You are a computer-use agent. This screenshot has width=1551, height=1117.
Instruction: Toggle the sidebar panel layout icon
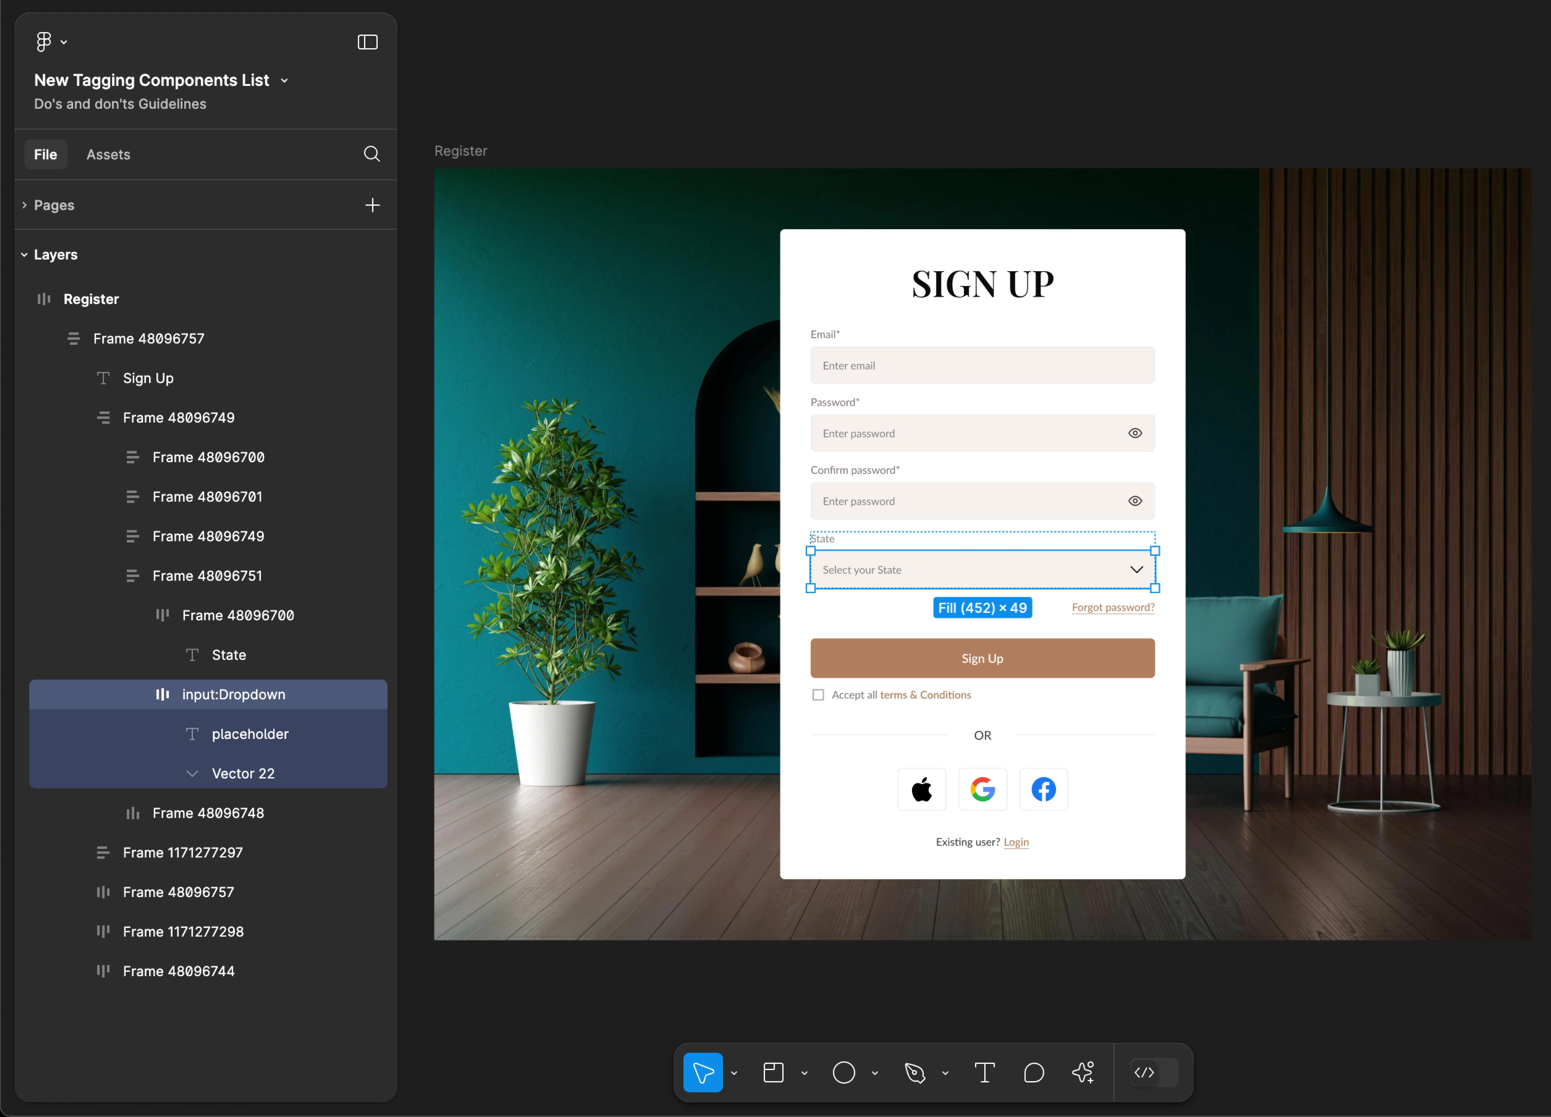[367, 42]
